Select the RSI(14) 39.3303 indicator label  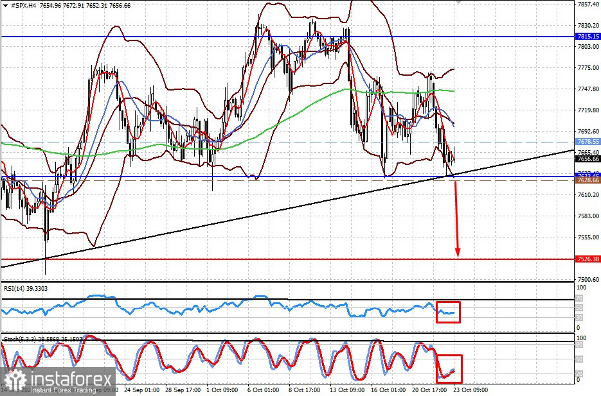(26, 288)
